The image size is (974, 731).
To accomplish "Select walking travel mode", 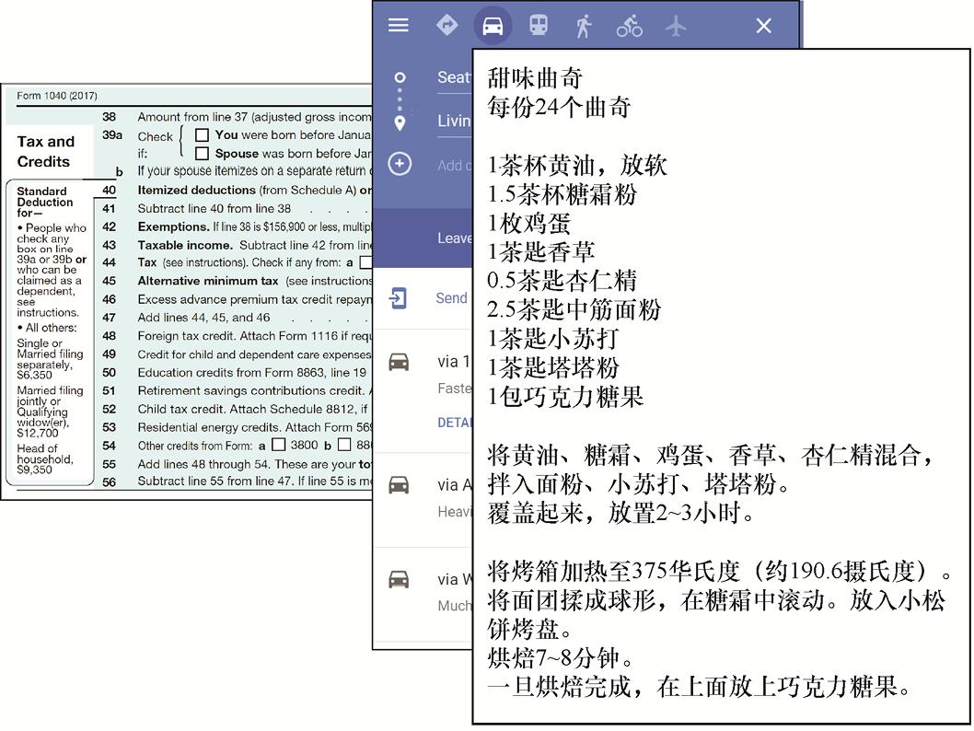I will [583, 26].
